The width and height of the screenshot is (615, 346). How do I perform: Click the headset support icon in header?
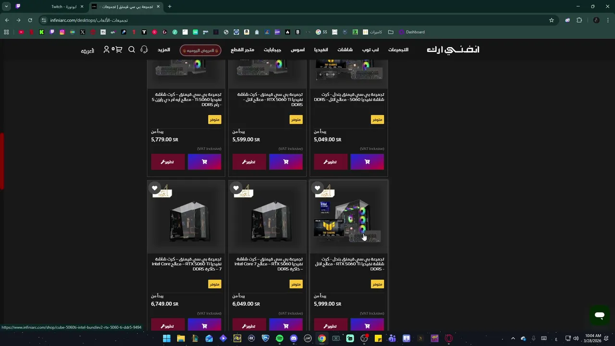[x=144, y=49]
